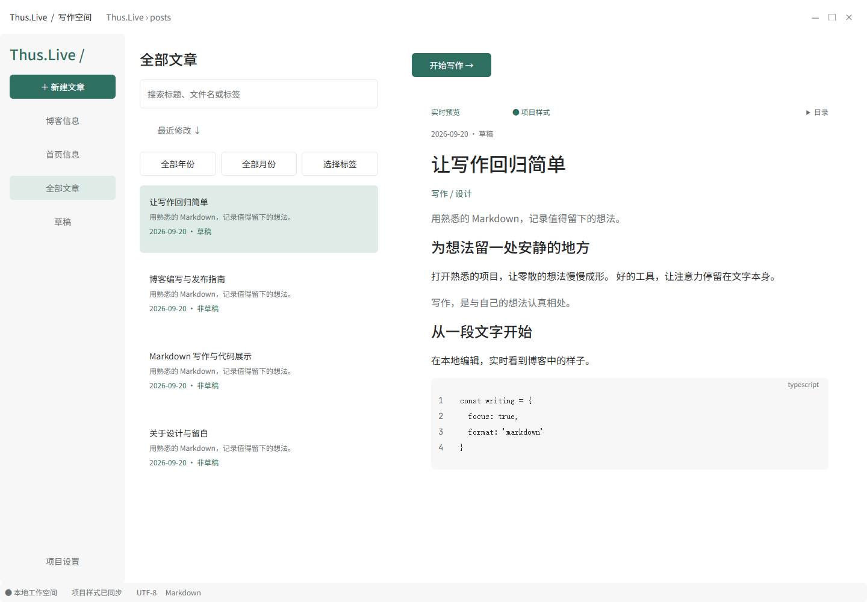Select 全部文章 in the sidebar
Image resolution: width=867 pixels, height=602 pixels.
tap(63, 188)
